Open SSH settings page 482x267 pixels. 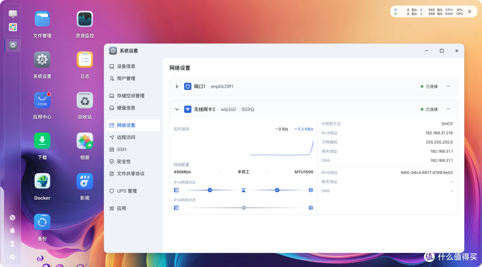133,149
